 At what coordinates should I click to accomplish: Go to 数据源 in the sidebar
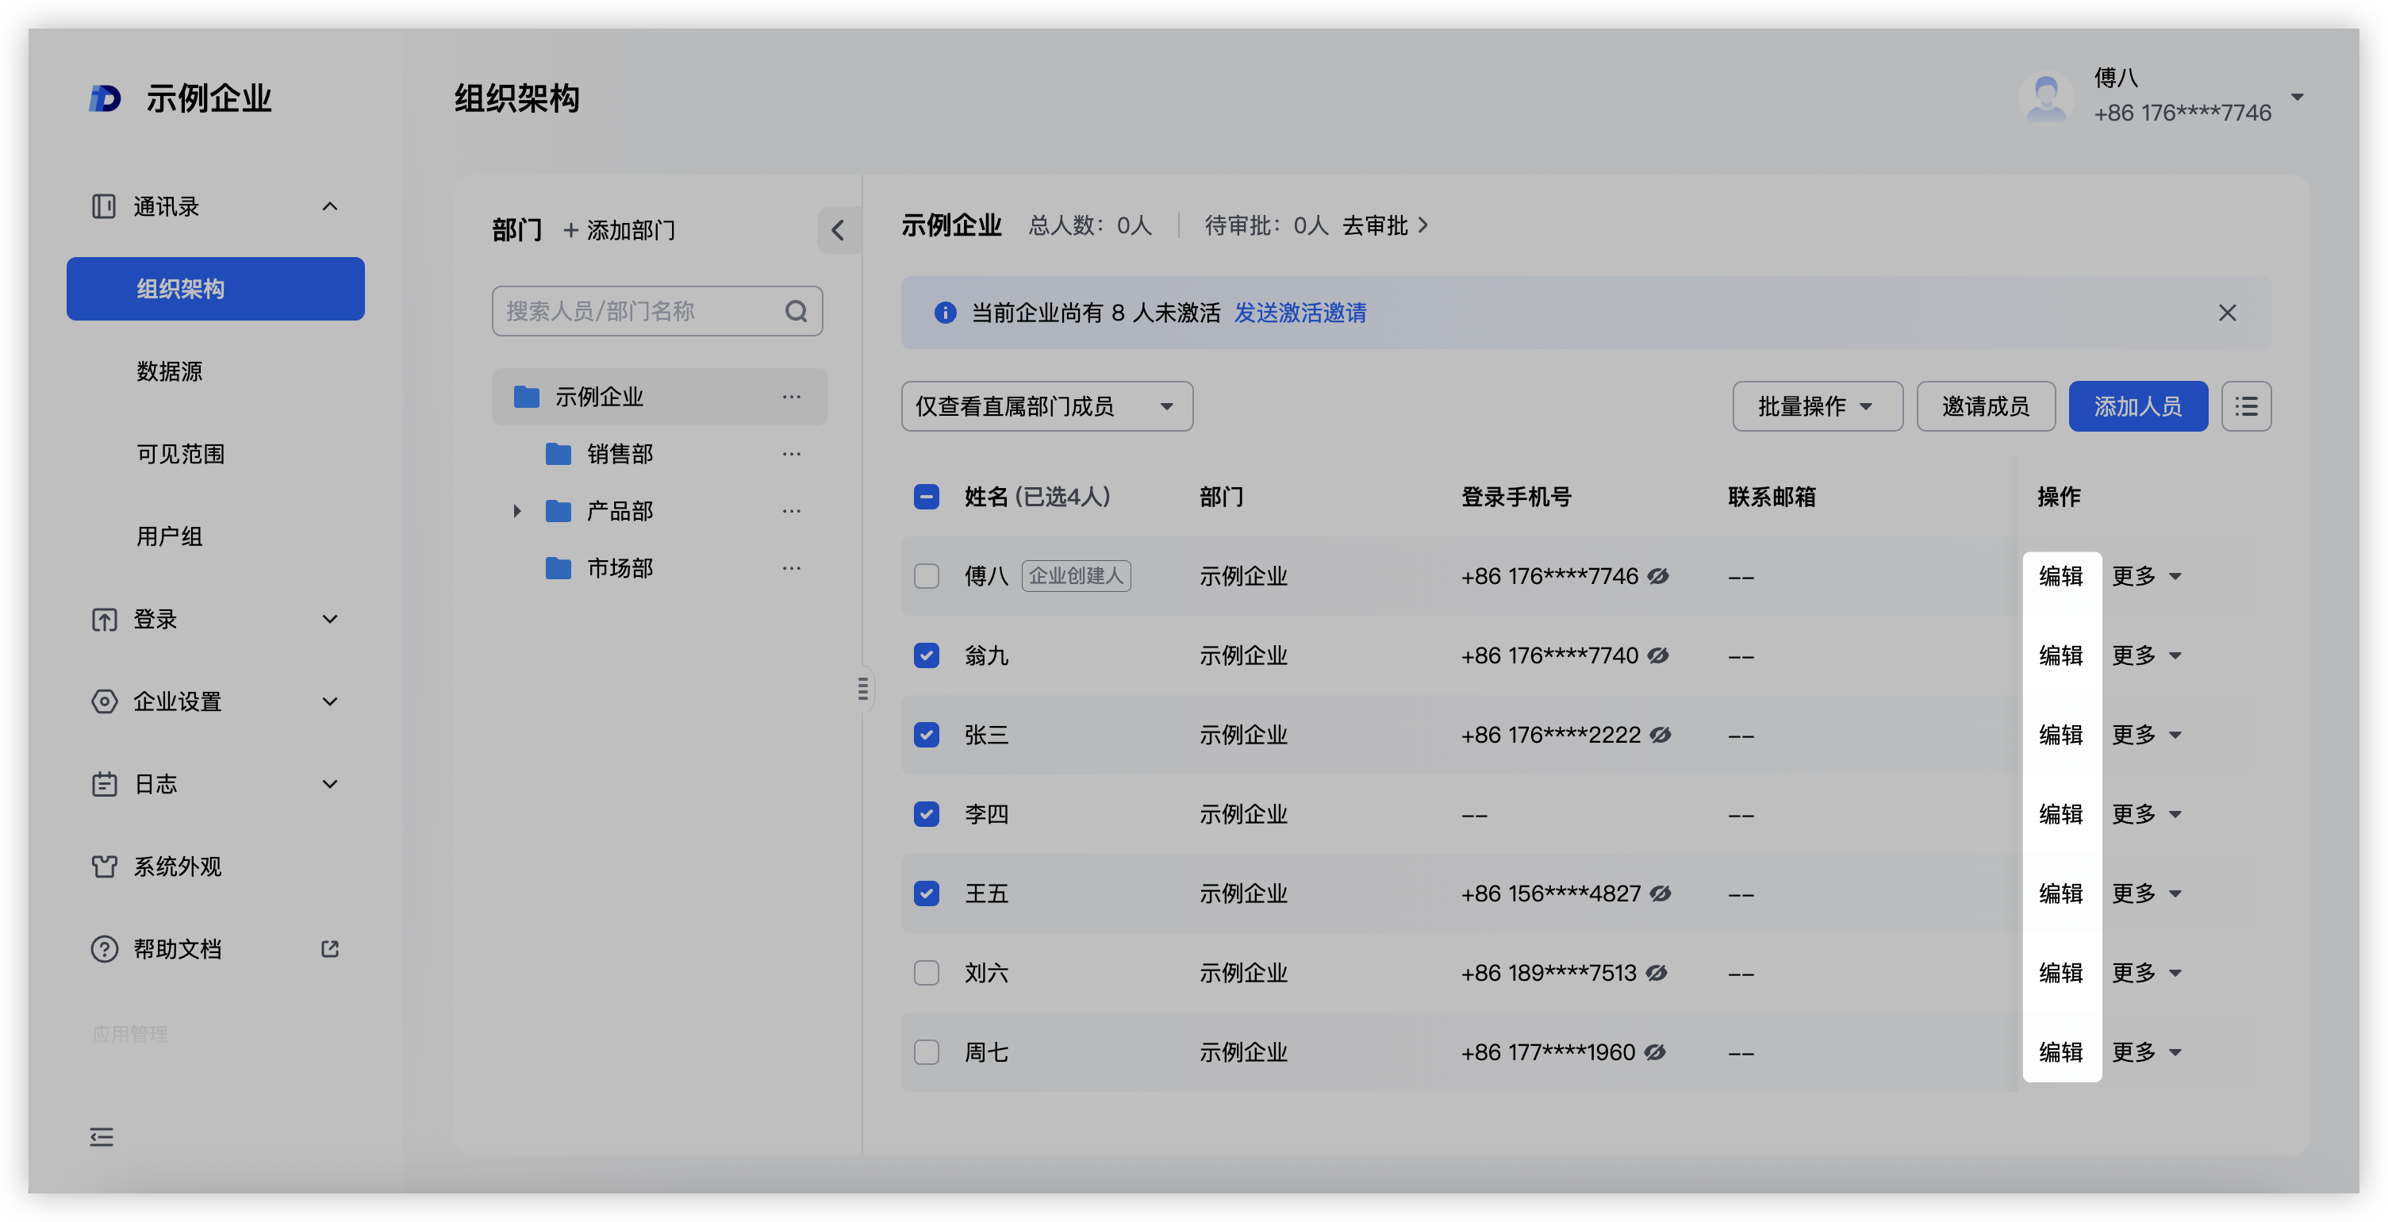(x=170, y=372)
